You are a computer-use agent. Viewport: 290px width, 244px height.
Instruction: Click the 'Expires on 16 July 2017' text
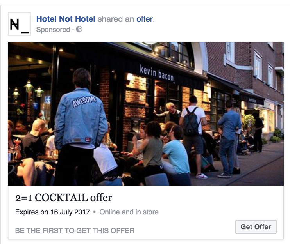tap(52, 212)
